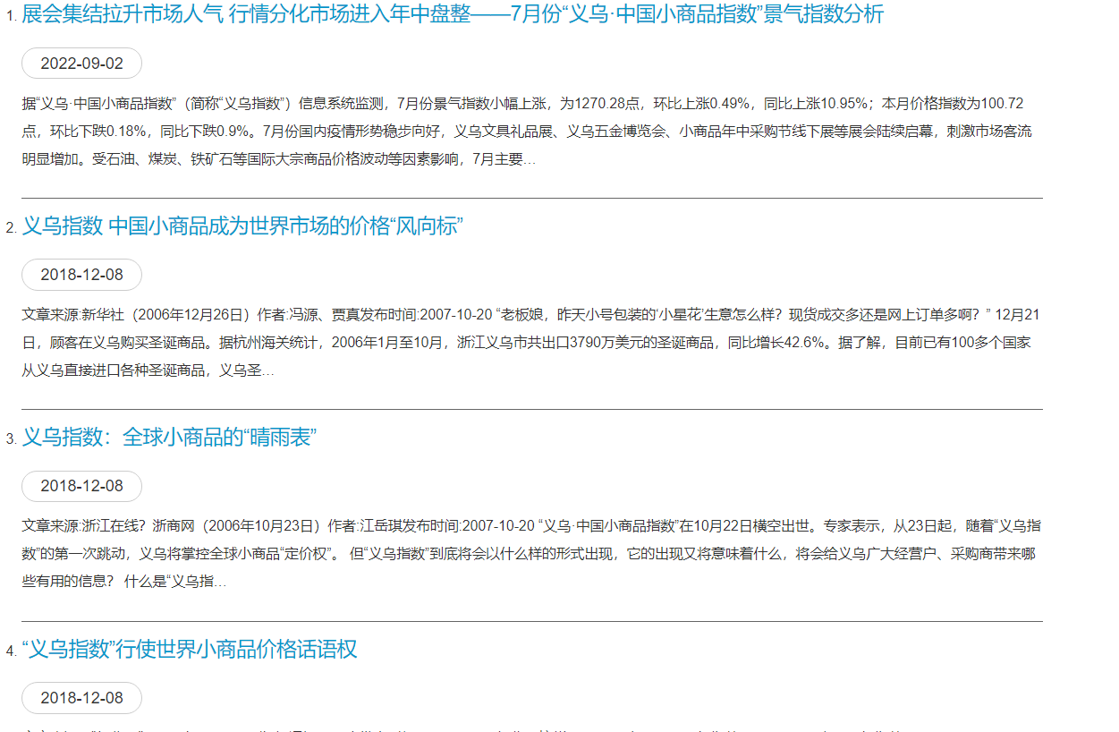Click the 2018-12-08 badge under the 晴雨表 article
This screenshot has height=732, width=1119.
tap(81, 486)
